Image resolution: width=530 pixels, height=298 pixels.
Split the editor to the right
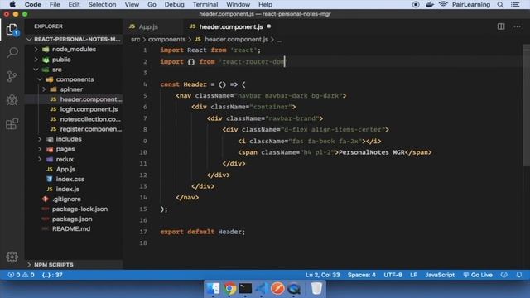pyautogui.click(x=501, y=26)
